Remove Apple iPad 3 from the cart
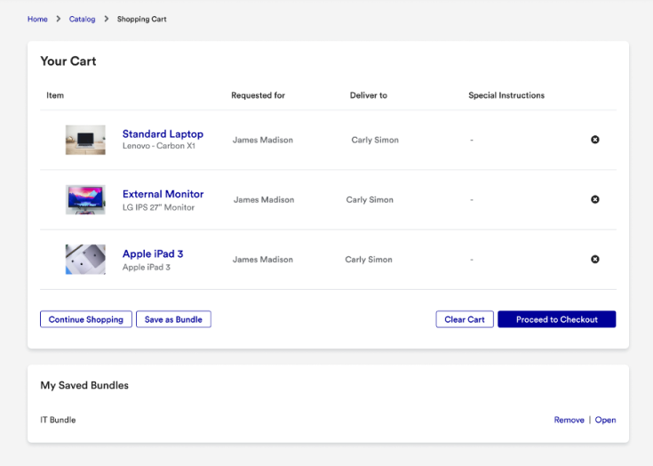653x466 pixels. [594, 260]
